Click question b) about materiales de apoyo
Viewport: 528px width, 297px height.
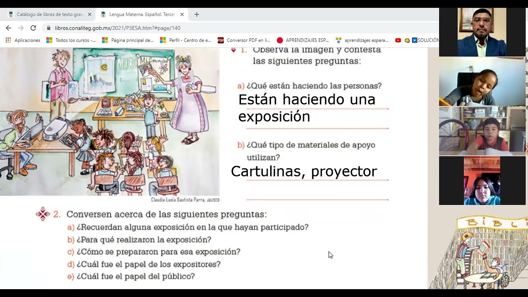click(x=306, y=151)
